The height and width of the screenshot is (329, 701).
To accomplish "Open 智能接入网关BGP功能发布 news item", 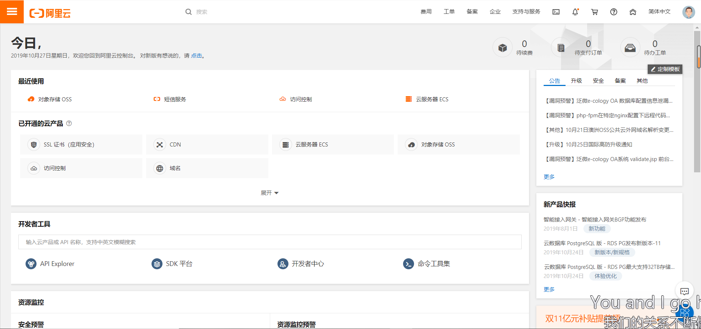I will coord(595,219).
